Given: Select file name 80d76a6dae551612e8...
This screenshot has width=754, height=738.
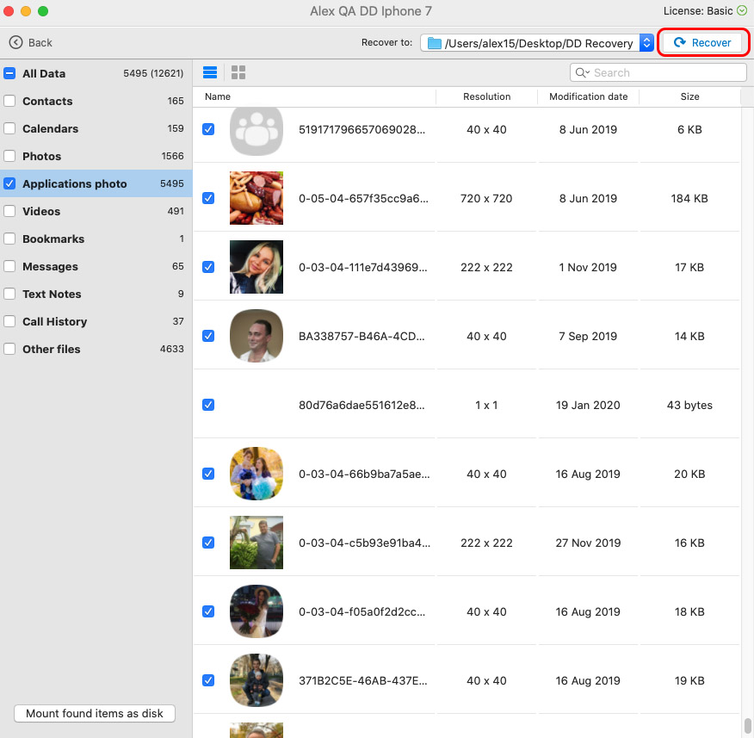Looking at the screenshot, I should [362, 405].
